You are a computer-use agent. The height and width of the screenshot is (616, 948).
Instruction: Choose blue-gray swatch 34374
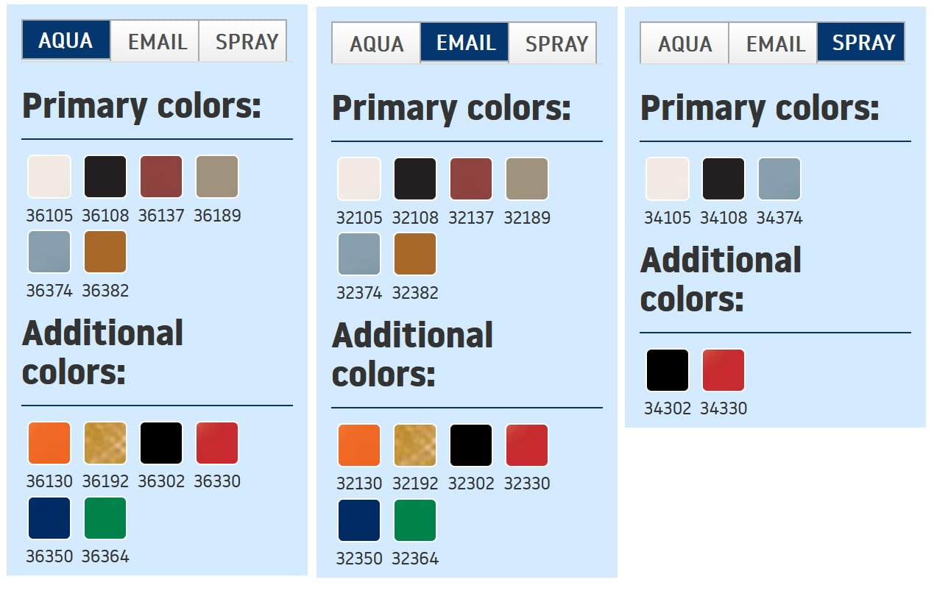coord(779,179)
